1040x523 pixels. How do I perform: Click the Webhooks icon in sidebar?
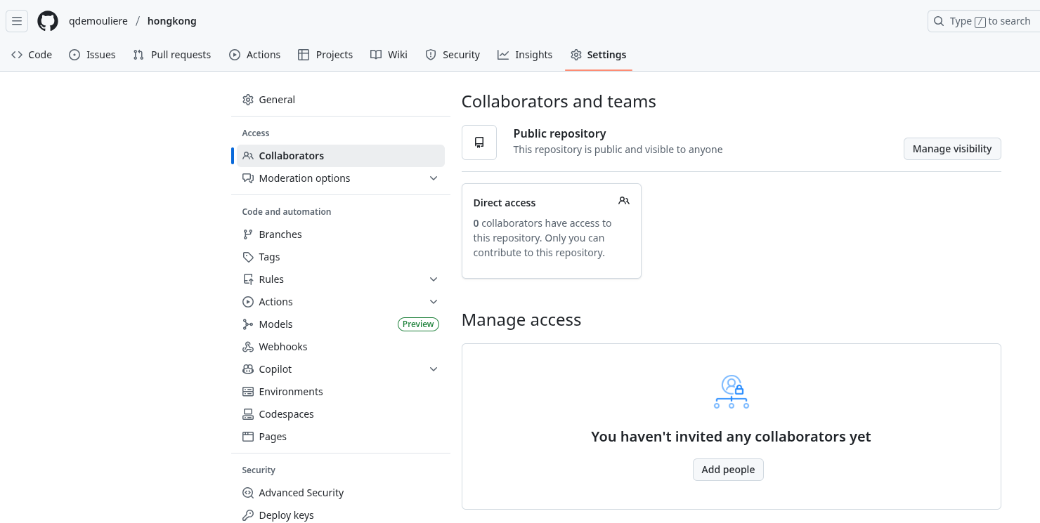pos(248,347)
